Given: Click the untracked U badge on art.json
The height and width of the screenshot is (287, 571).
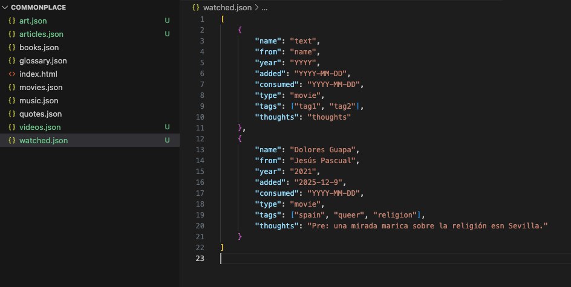Looking at the screenshot, I should (168, 21).
